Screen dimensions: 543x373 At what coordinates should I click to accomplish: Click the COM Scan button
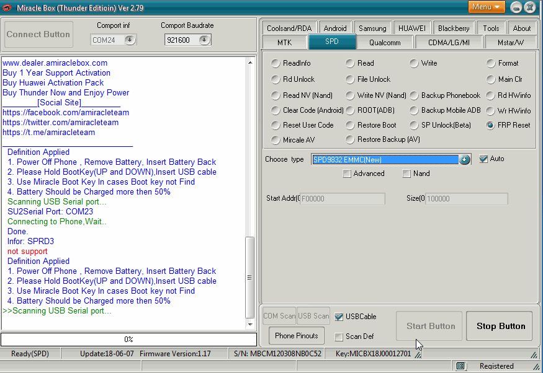pyautogui.click(x=279, y=316)
